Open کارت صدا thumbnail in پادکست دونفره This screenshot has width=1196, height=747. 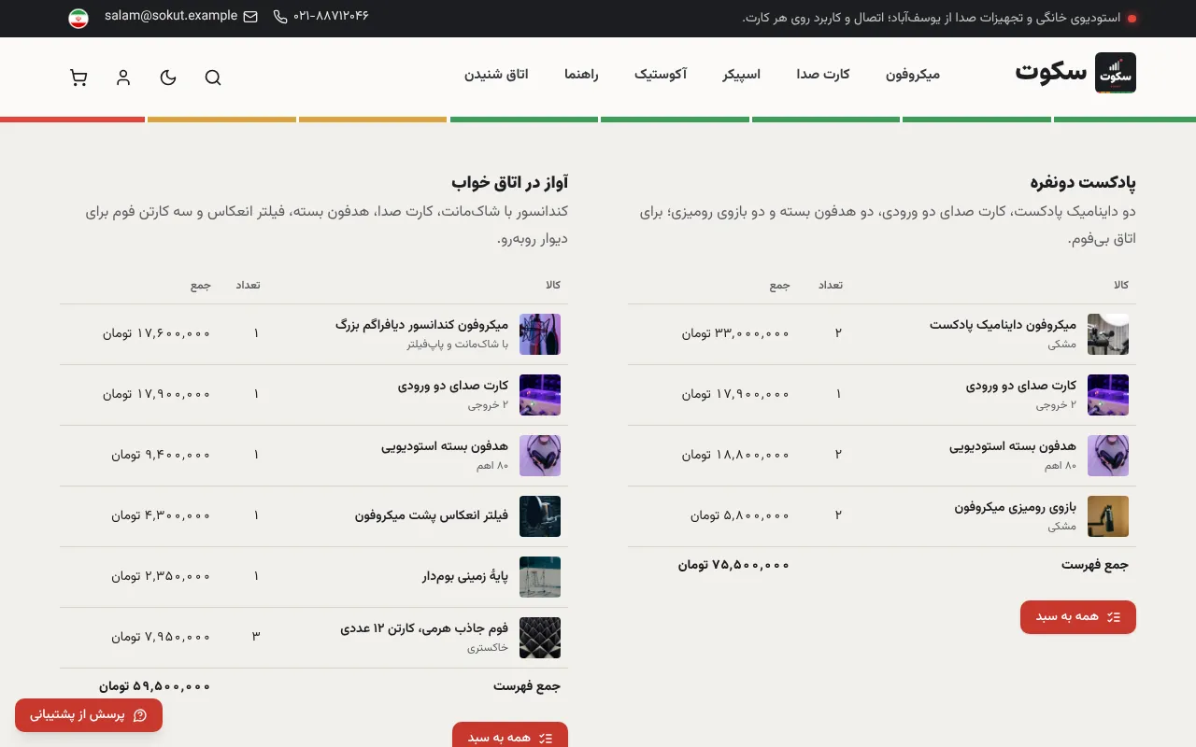pyautogui.click(x=1108, y=395)
